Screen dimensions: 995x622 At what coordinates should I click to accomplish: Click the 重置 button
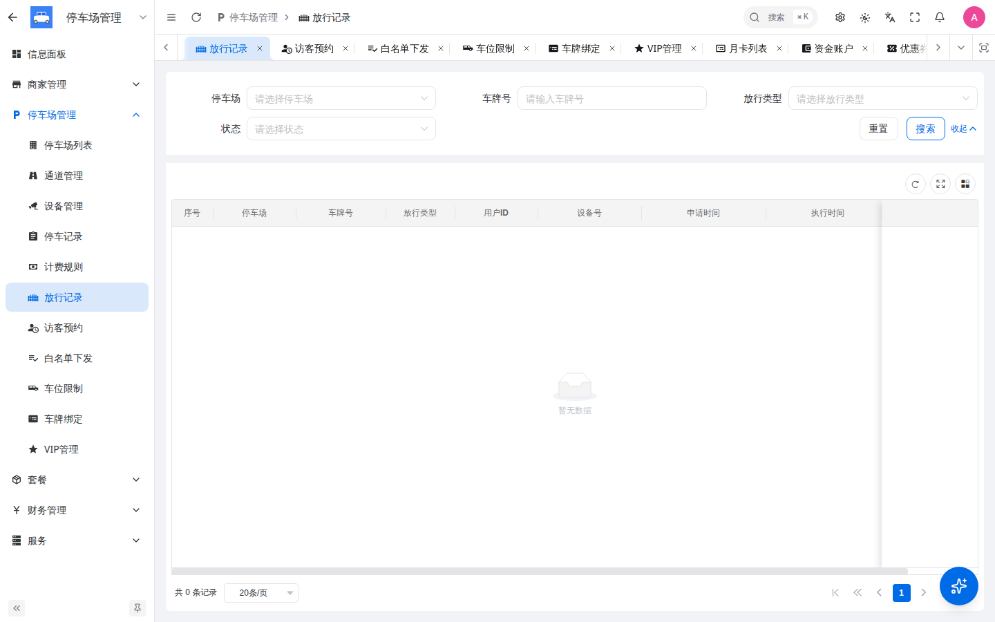(x=879, y=129)
